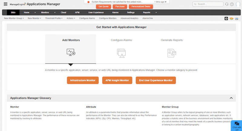
Task: Click the Attribute glossary heading
Action: (91, 107)
